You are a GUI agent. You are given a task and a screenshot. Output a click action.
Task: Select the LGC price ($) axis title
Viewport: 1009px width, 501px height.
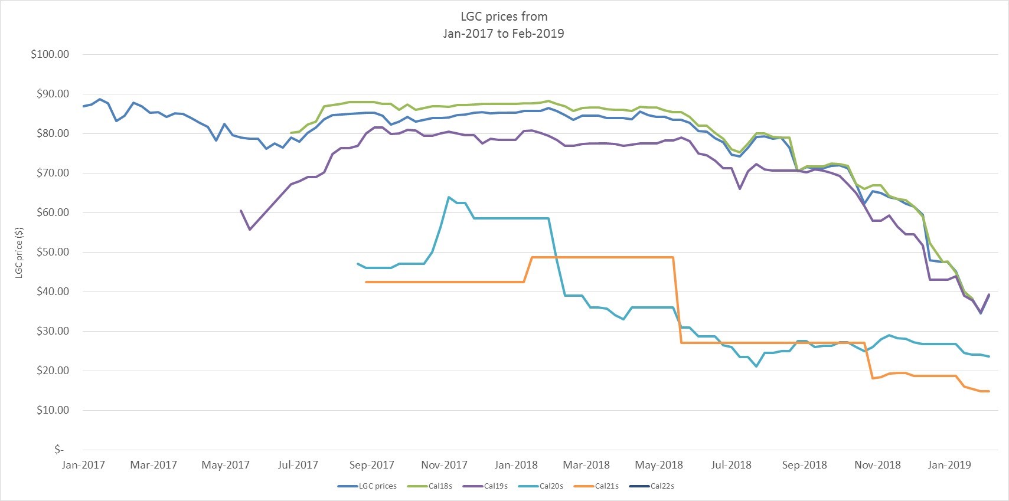[x=19, y=252]
